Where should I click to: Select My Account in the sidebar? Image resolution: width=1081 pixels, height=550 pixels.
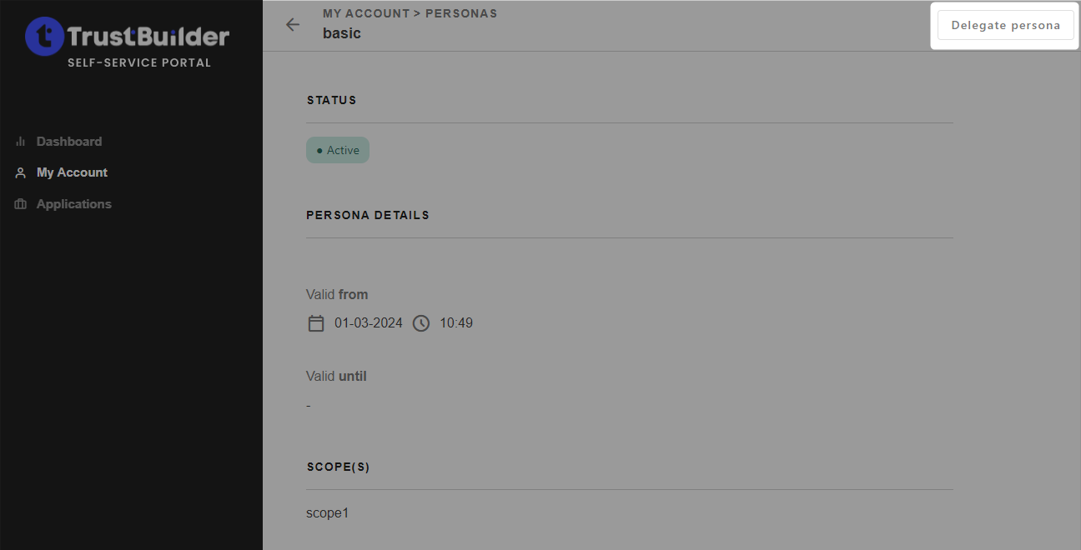[x=72, y=172]
